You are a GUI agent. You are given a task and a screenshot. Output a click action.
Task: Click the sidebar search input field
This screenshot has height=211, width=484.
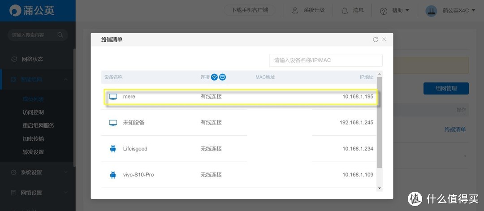38,35
